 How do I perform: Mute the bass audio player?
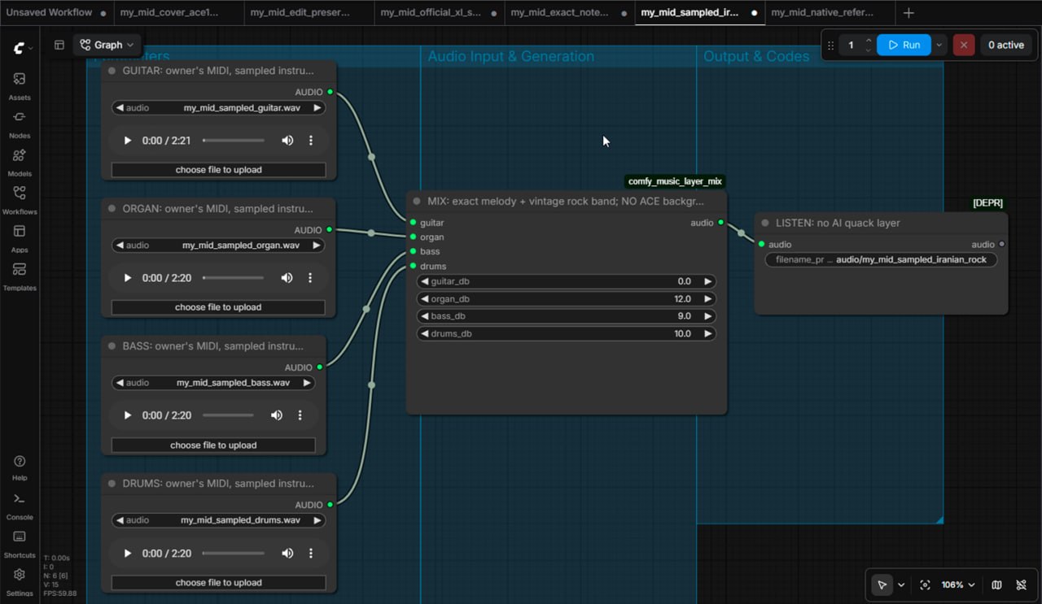pyautogui.click(x=277, y=415)
